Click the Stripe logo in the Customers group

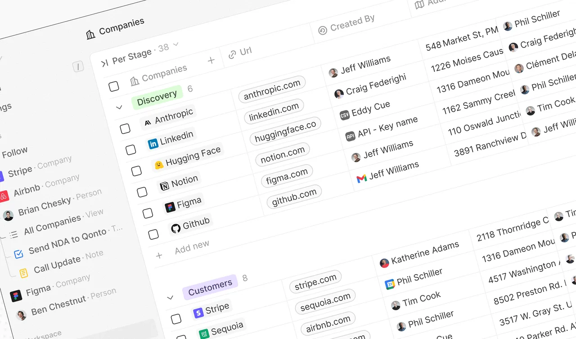tap(198, 313)
